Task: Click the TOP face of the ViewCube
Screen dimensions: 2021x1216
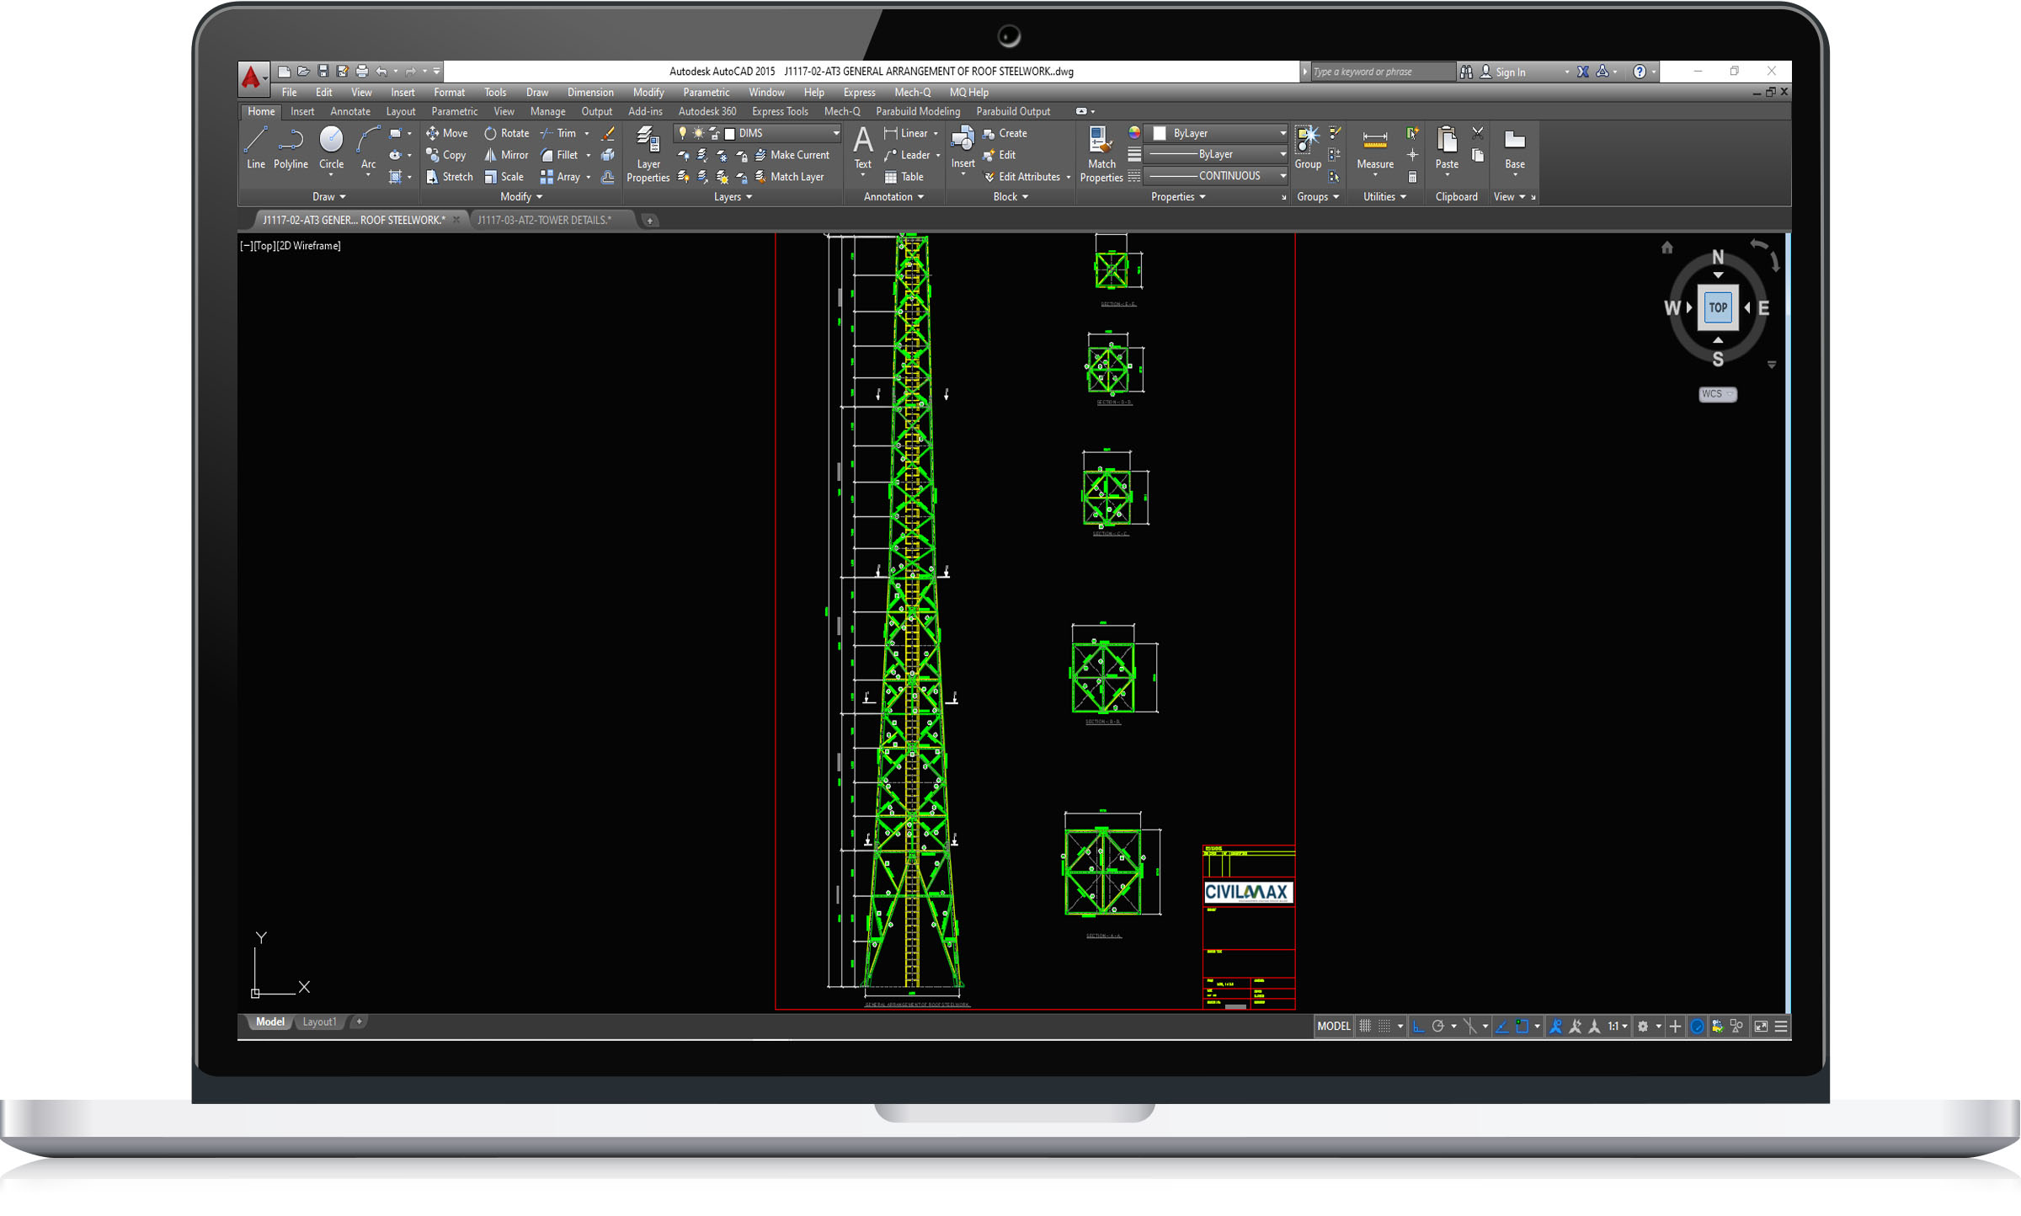Action: coord(1718,307)
